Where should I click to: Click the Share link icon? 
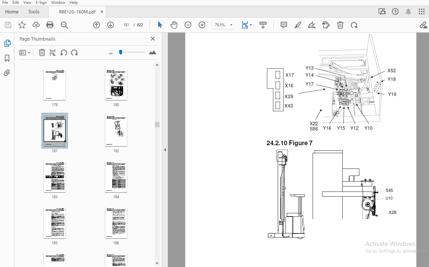pyautogui.click(x=423, y=25)
